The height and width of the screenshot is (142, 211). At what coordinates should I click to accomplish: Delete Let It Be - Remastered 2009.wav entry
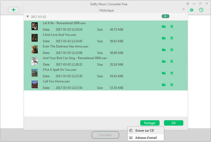[x=172, y=26]
